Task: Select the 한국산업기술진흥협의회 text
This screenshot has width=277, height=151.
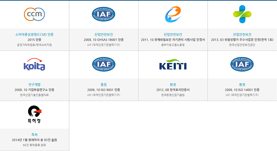Action: click(x=35, y=95)
